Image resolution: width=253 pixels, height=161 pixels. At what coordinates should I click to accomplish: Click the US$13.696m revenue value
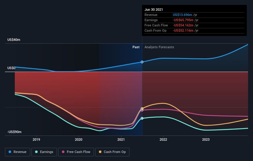182,15
